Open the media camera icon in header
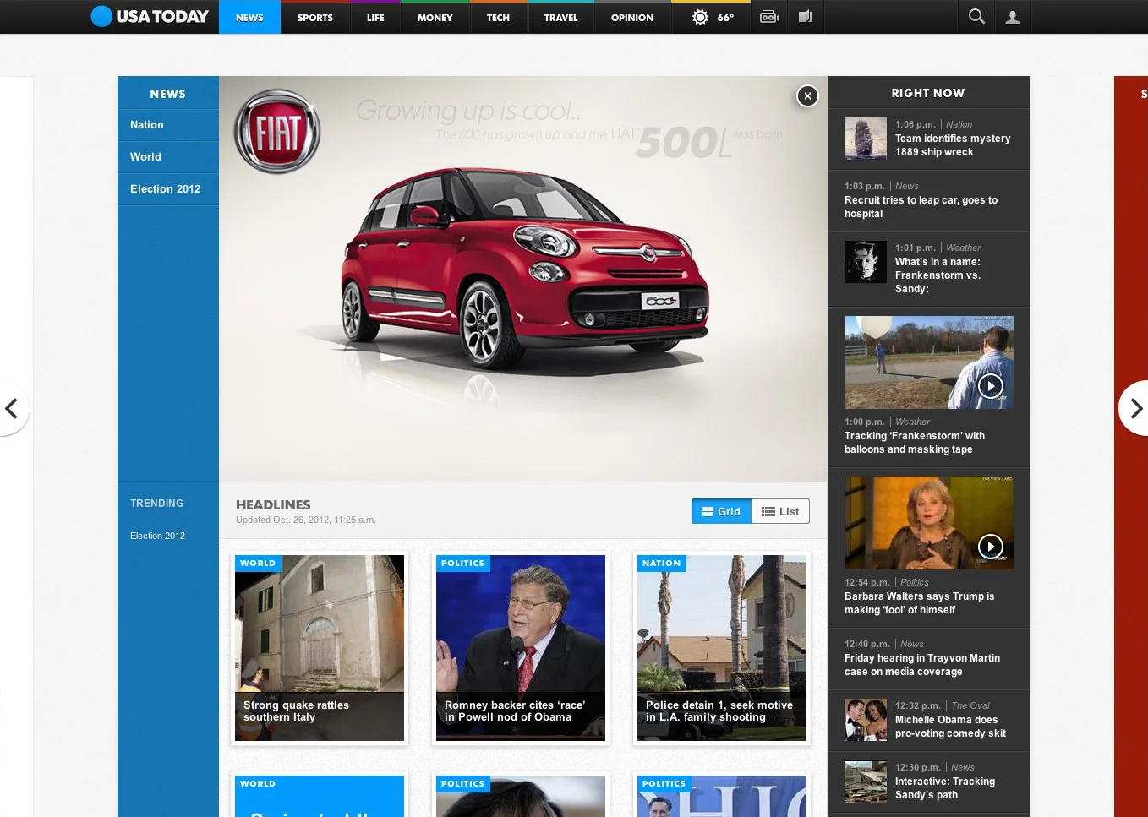Viewport: 1148px width, 817px height. pos(769,17)
